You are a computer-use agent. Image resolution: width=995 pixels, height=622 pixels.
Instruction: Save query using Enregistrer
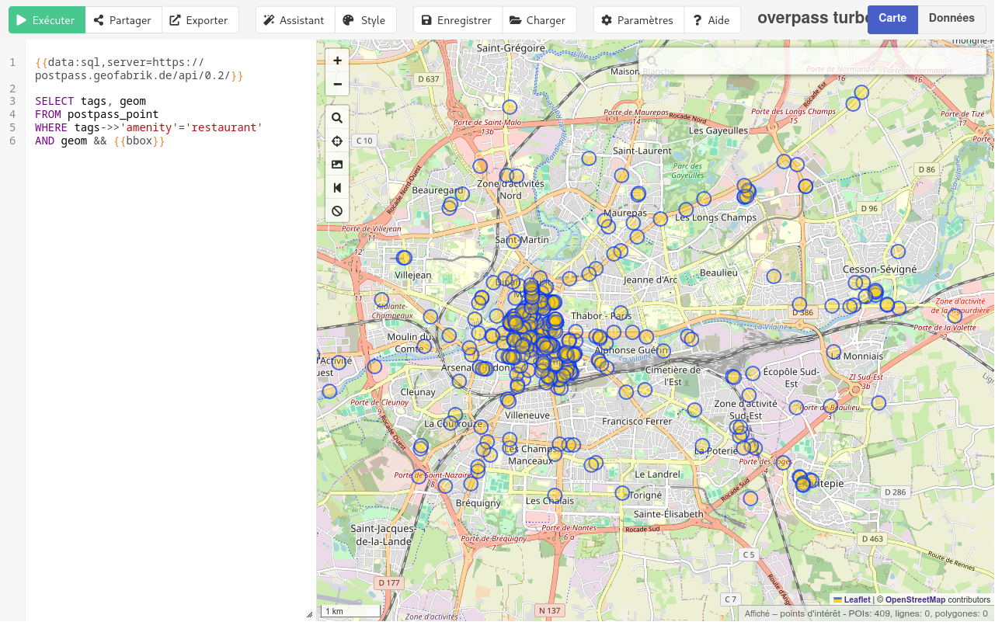[x=457, y=20]
